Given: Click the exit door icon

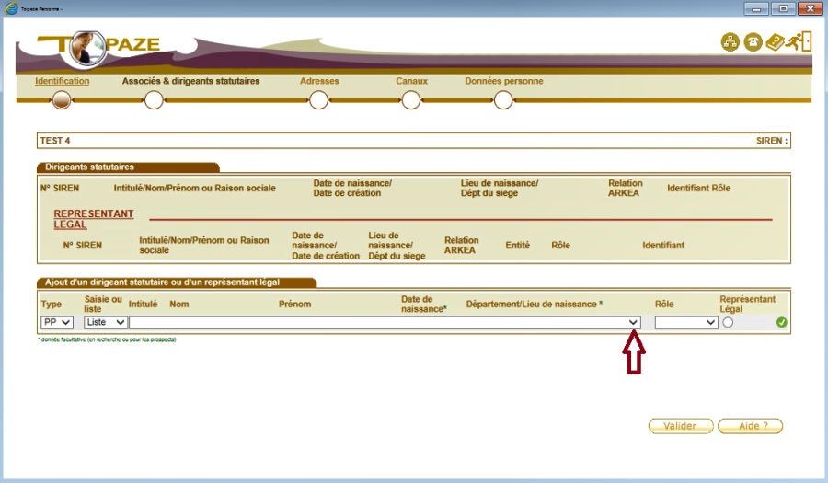Looking at the screenshot, I should point(800,41).
